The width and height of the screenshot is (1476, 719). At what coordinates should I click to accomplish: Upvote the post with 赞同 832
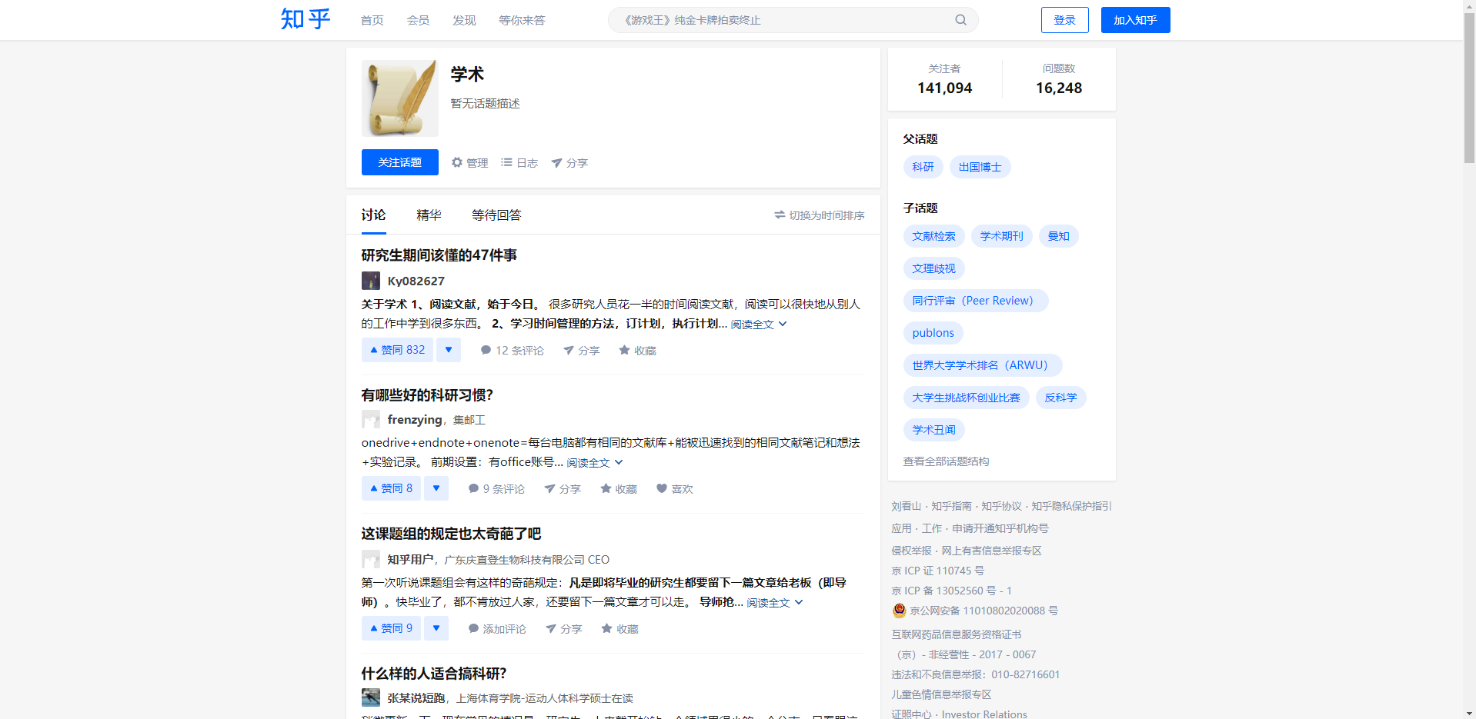coord(396,349)
